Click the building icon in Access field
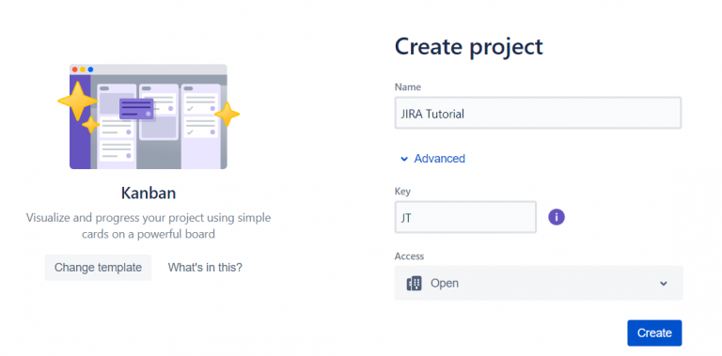The width and height of the screenshot is (722, 356). (414, 284)
